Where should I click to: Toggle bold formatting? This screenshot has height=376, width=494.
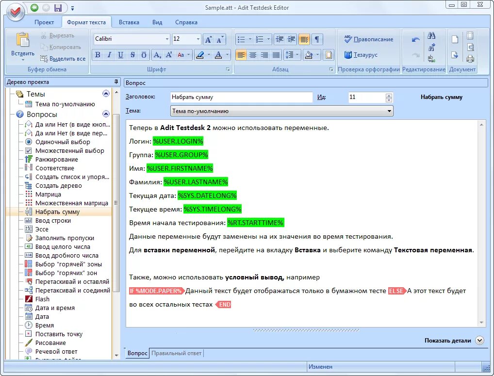[98, 55]
